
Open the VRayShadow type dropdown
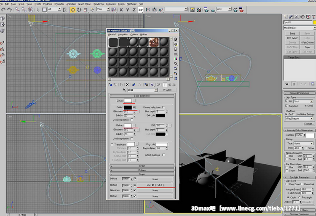point(299,119)
